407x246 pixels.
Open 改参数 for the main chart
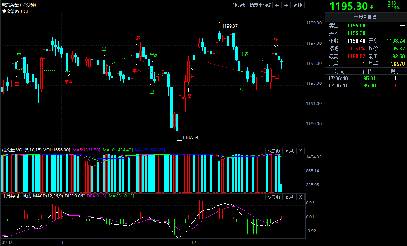(x=239, y=5)
